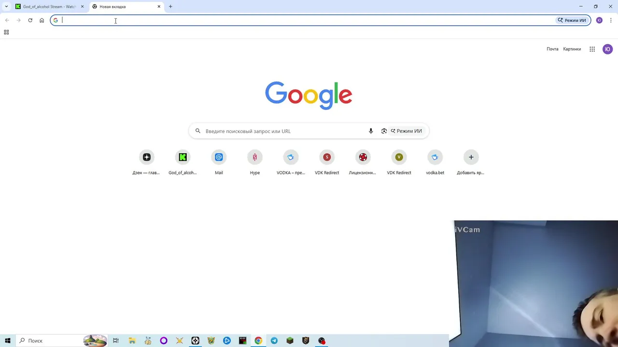Open the tab search dropdown arrow
Image resolution: width=618 pixels, height=347 pixels.
(x=6, y=7)
